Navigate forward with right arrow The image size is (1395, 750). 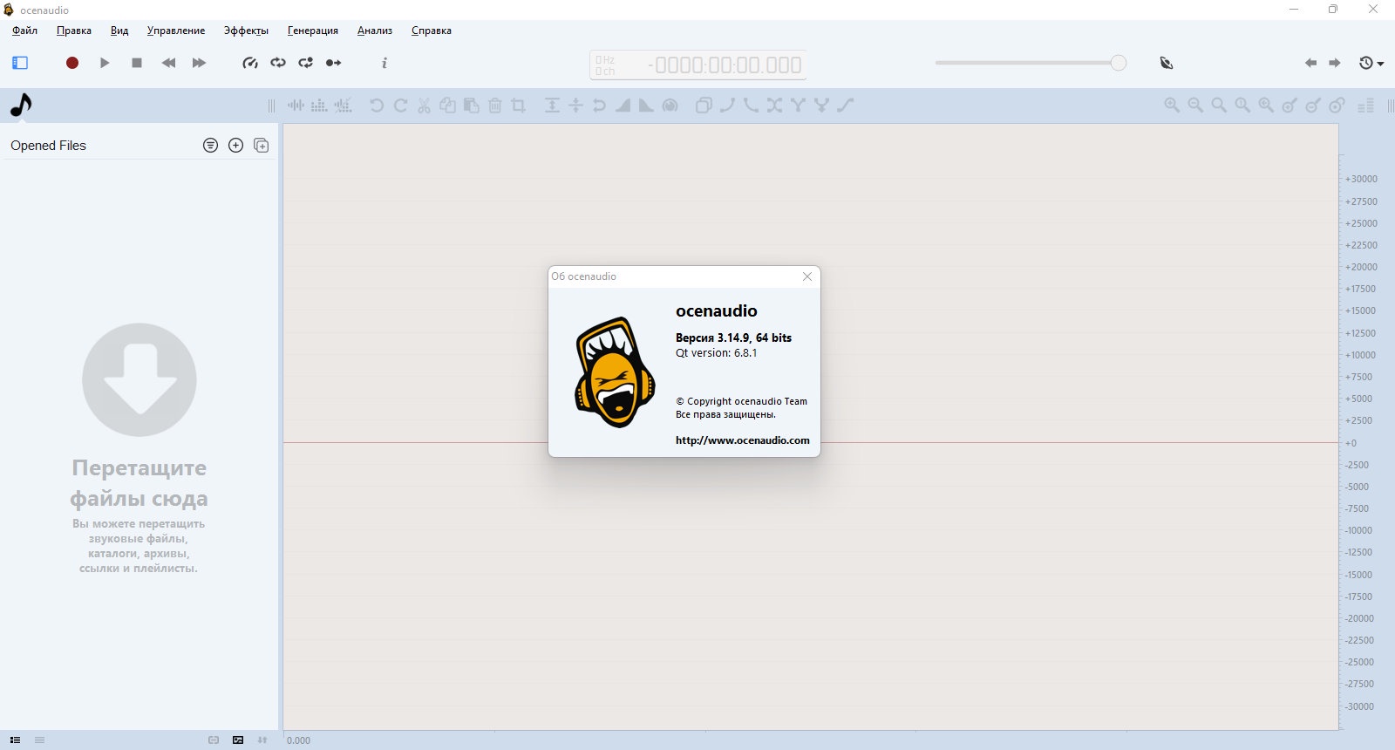pos(1335,63)
